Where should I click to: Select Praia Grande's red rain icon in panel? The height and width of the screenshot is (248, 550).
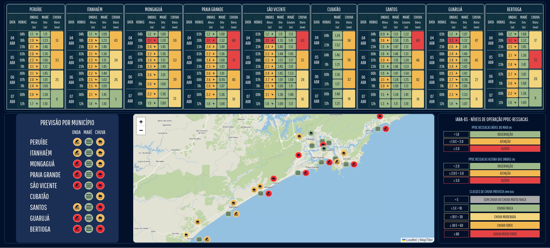tap(100, 175)
